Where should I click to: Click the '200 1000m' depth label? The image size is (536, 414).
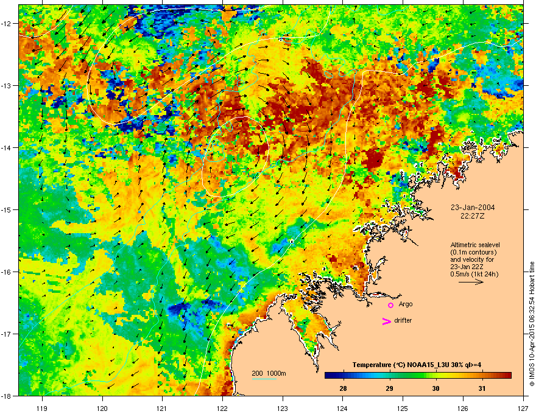click(x=269, y=373)
